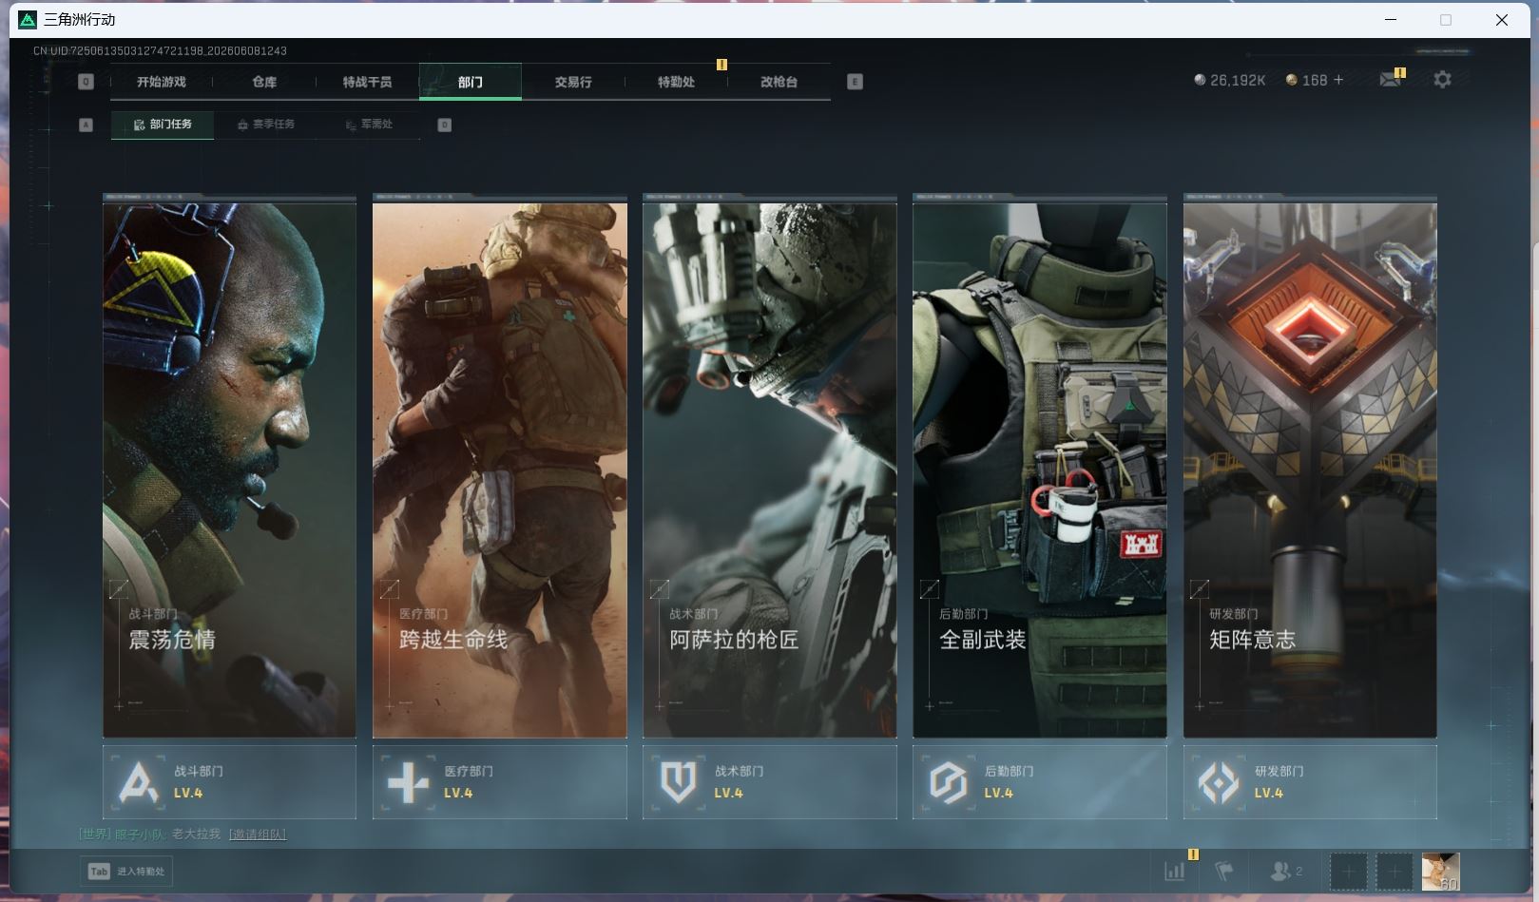Open the mail inbox icon
This screenshot has height=902, width=1539.
coord(1390,80)
